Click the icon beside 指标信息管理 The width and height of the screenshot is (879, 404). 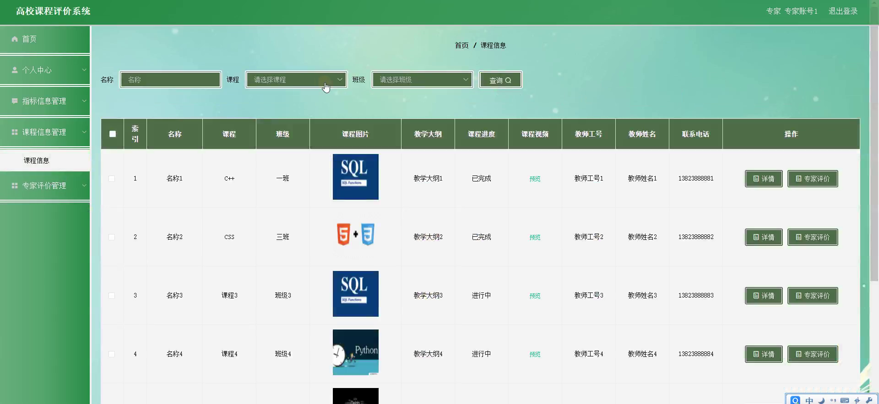[15, 101]
